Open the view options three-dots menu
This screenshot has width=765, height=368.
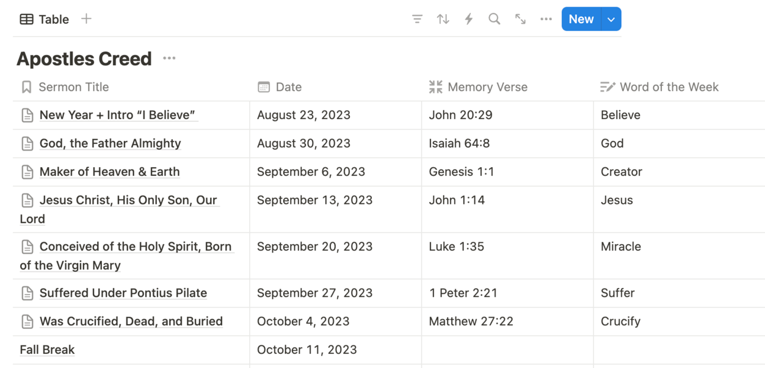(x=546, y=19)
